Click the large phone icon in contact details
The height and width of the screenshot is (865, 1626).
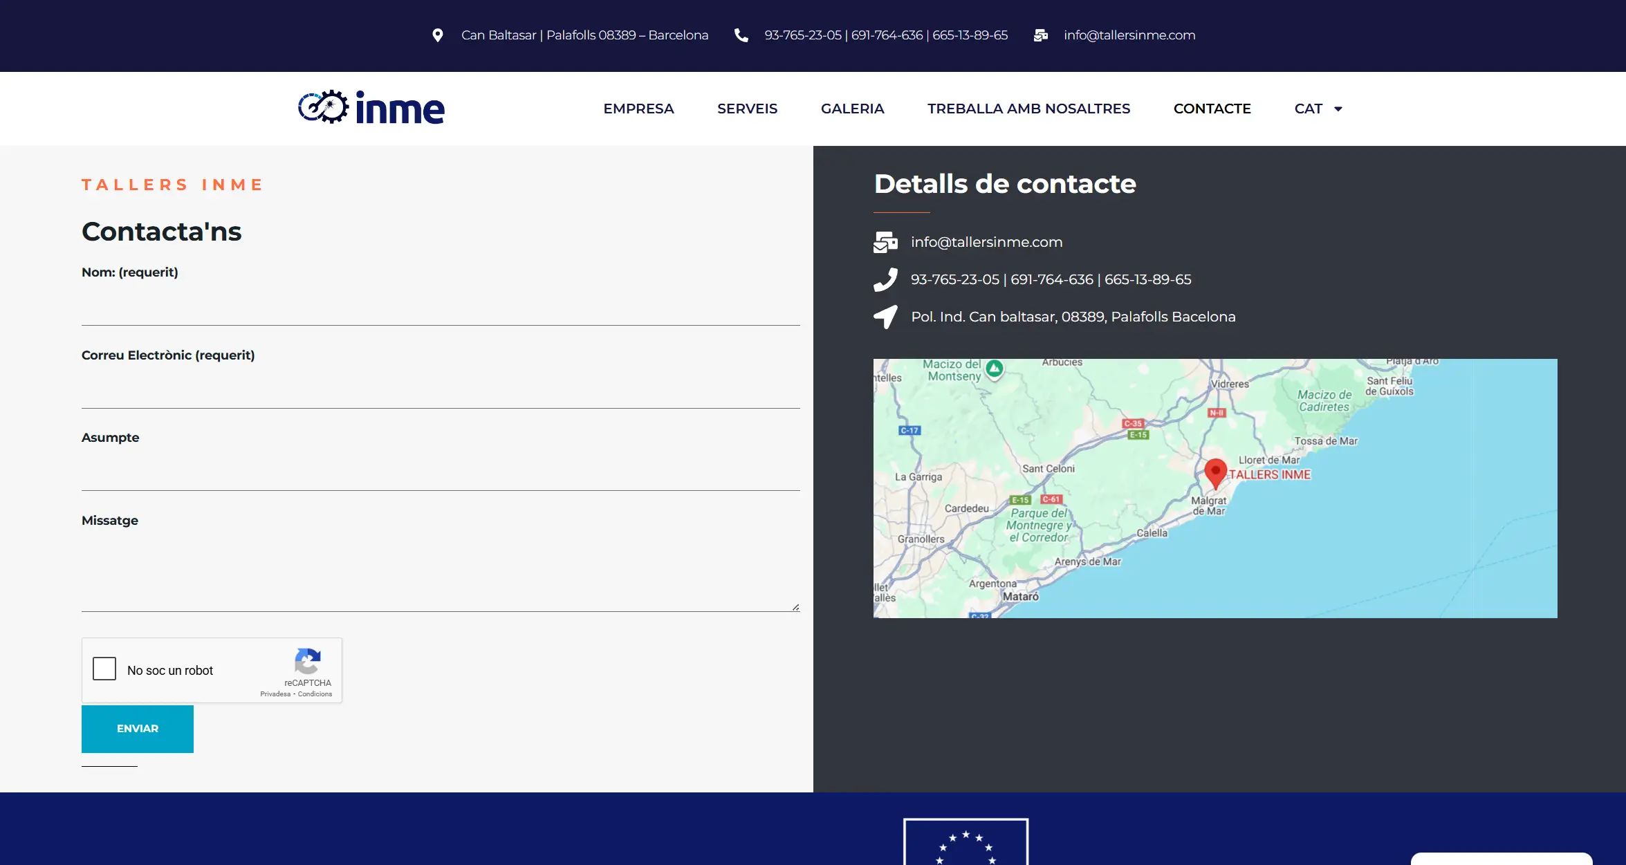pyautogui.click(x=885, y=279)
